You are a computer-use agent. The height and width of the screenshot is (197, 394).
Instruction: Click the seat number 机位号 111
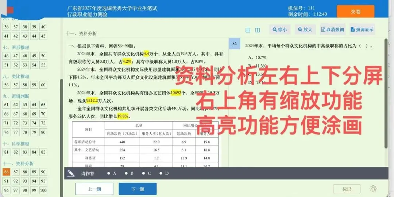(x=301, y=8)
